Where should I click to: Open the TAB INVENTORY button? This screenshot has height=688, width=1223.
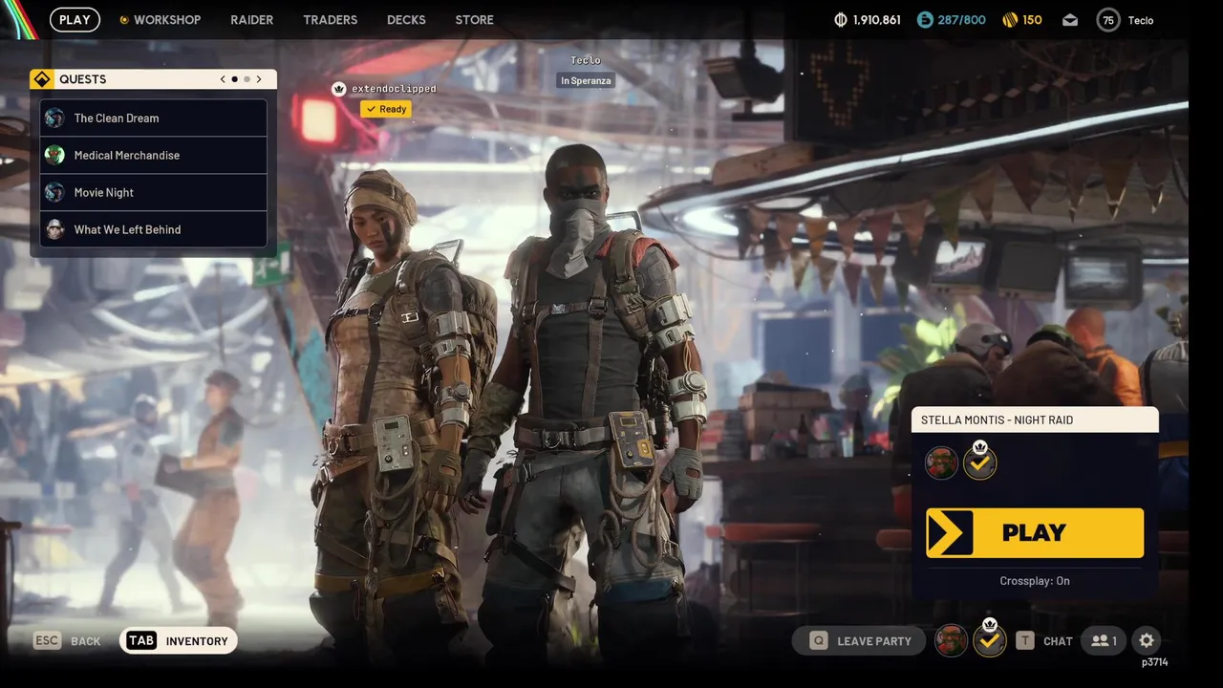179,640
